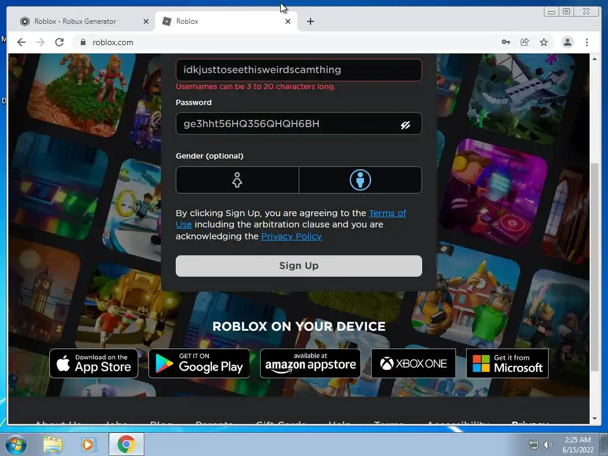Screen dimensions: 608x456
Task: Open Get it on Google Play badge
Action: point(199,363)
